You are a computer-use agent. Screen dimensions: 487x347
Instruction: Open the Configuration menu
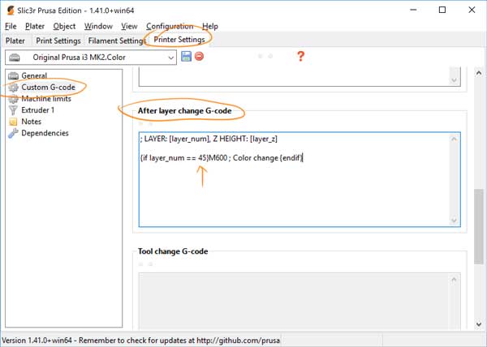(x=170, y=27)
